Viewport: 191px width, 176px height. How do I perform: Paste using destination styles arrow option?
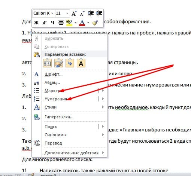pyautogui.click(x=70, y=63)
